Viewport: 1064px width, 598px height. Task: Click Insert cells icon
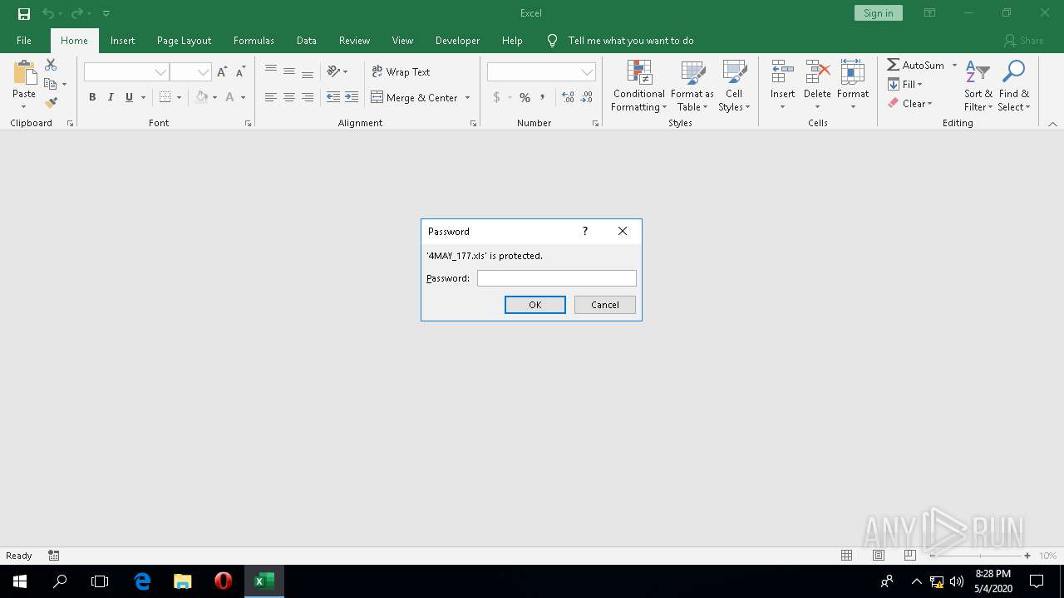click(782, 72)
